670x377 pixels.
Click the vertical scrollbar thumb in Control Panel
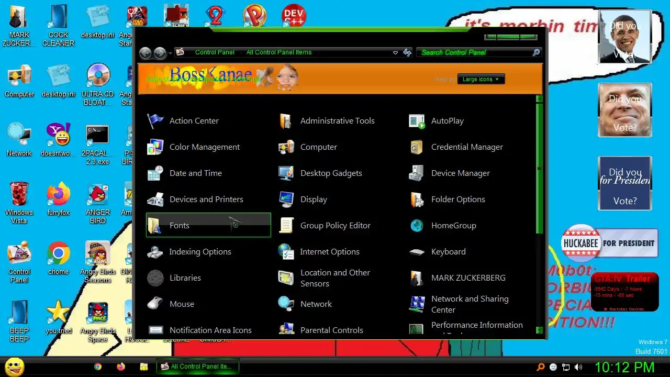pos(539,168)
